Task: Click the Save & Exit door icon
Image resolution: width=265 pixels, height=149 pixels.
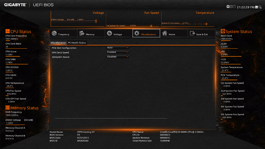Action: pyautogui.click(x=192, y=33)
